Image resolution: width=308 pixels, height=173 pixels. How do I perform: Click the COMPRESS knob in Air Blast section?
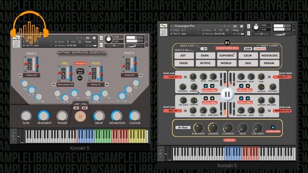(x=228, y=127)
